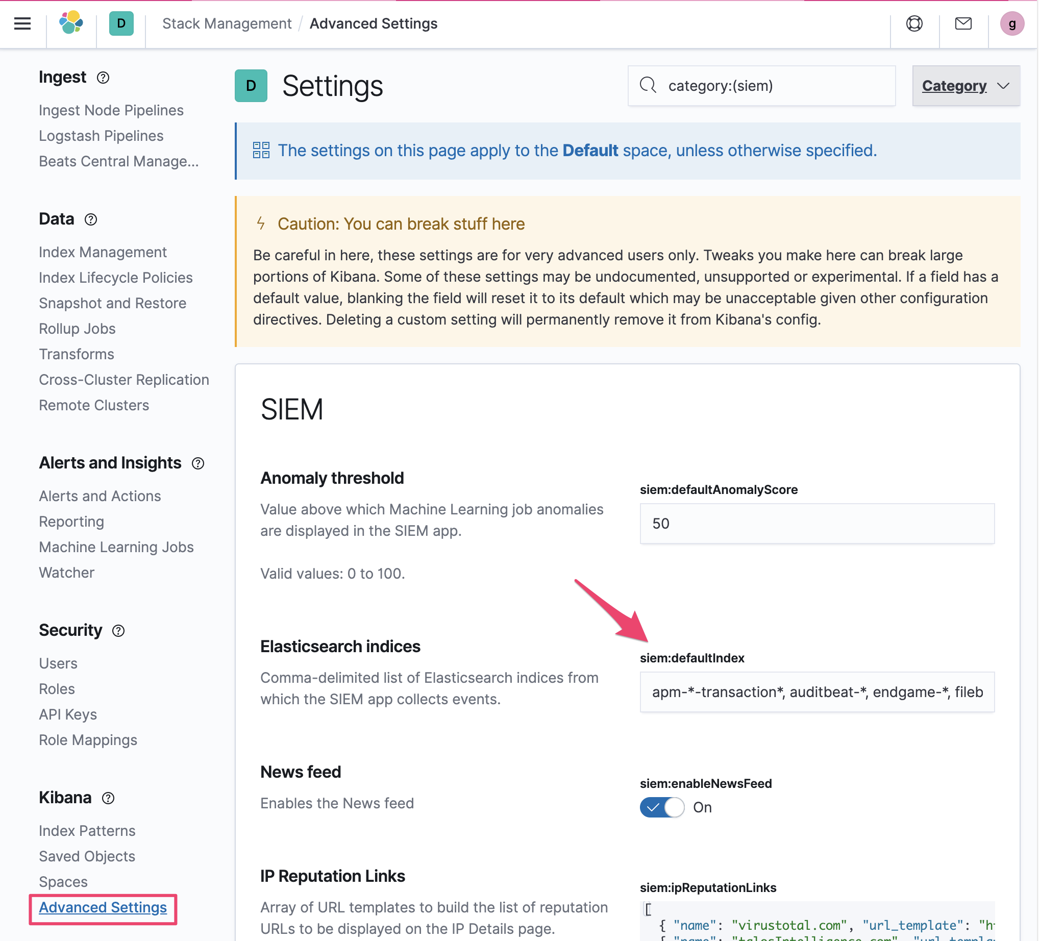Open Saved Objects under Kibana

[87, 856]
